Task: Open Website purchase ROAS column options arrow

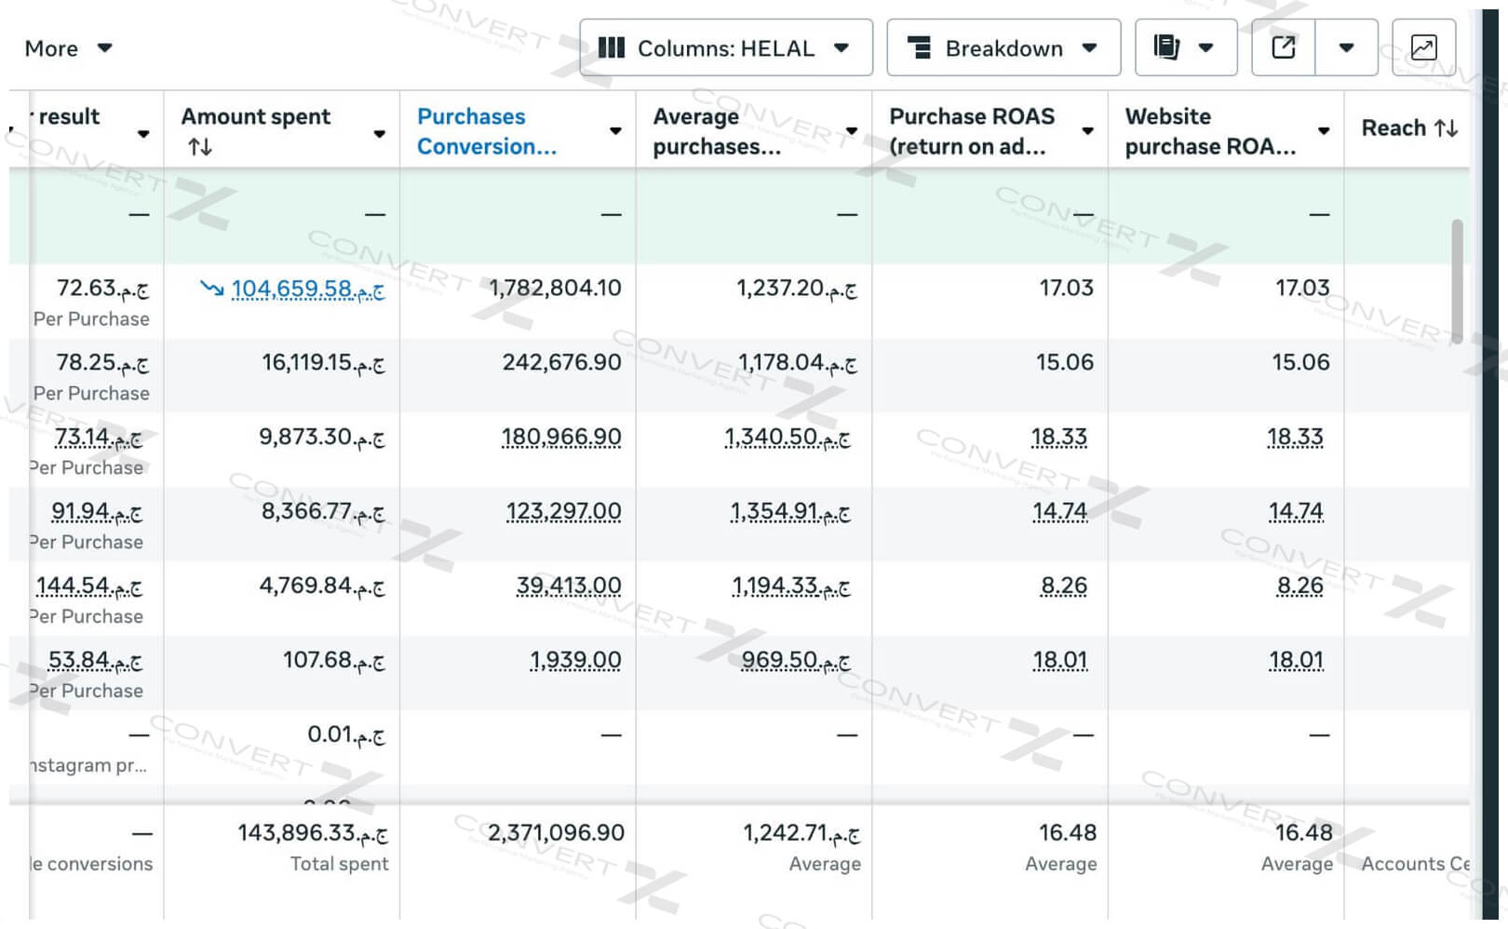Action: 1324,131
